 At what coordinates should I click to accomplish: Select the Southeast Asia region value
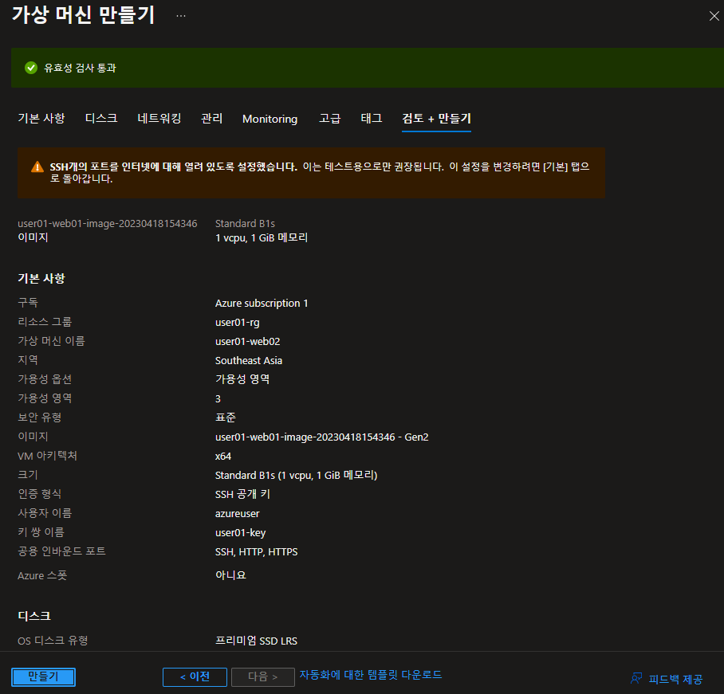point(249,360)
